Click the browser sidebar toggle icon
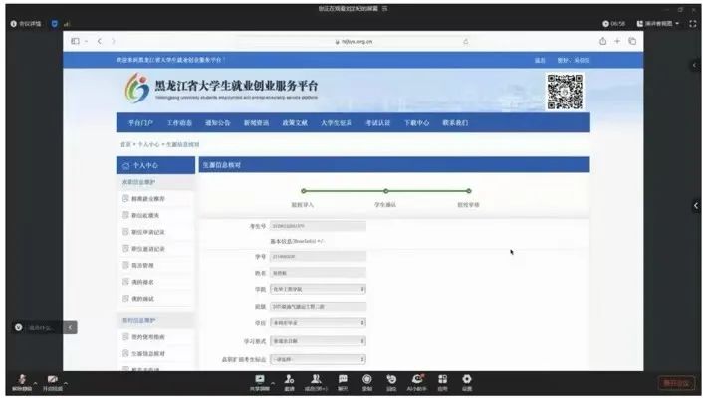This screenshot has width=703, height=404. coord(76,41)
